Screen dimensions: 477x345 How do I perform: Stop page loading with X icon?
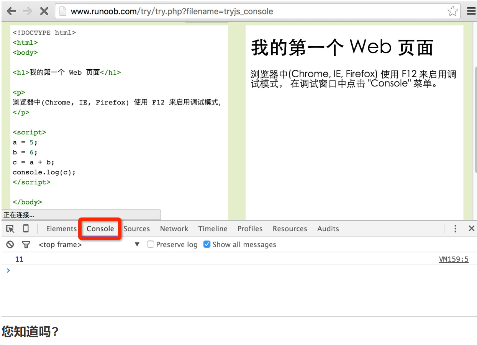[x=44, y=11]
